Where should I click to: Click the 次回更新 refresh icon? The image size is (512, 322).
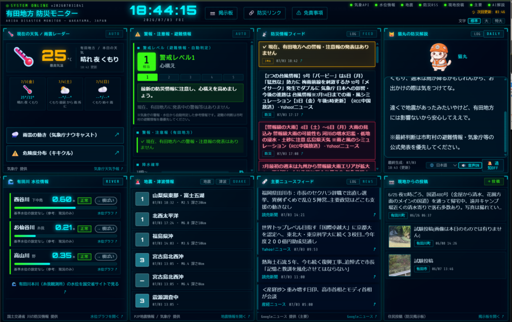pos(473,12)
